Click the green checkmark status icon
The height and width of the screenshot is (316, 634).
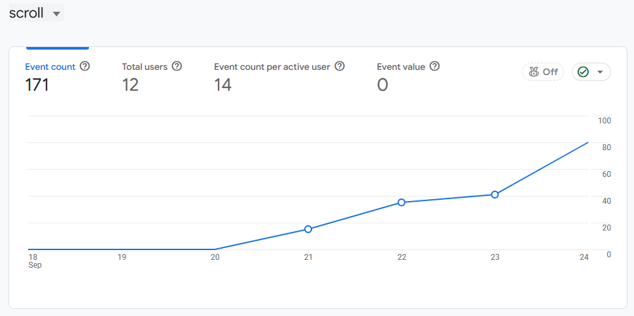click(583, 72)
